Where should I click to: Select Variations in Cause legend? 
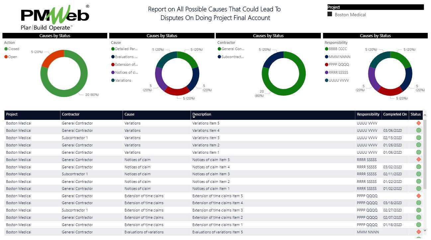coord(123,80)
